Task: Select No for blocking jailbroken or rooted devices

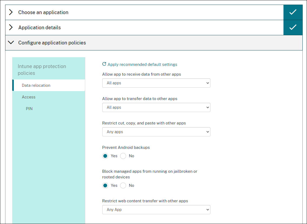Action: click(123, 185)
